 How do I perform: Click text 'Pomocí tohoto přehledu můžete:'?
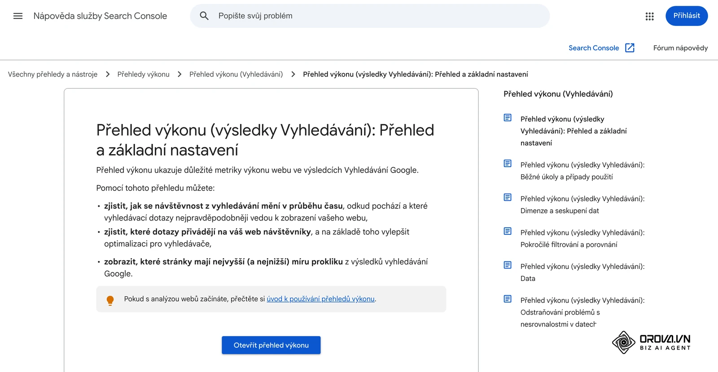[155, 188]
